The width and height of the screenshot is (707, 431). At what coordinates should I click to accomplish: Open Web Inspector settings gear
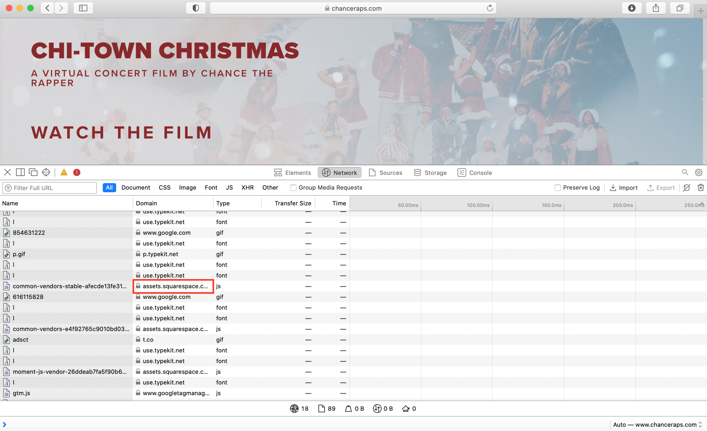(x=699, y=172)
